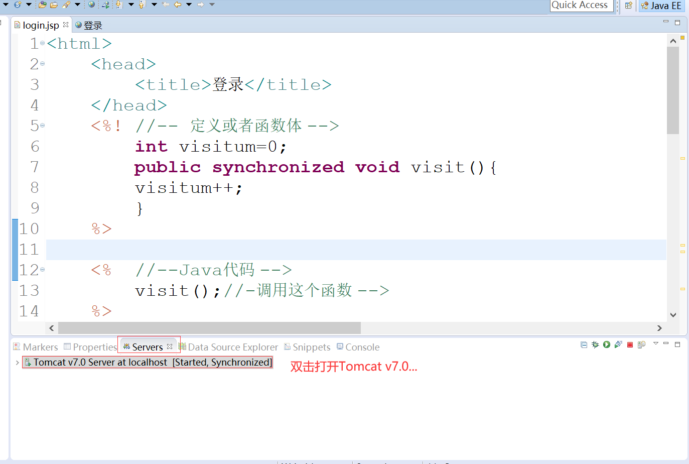The image size is (689, 464).
Task: Open dropdown next to Previous Annotation icon
Action: point(154,5)
